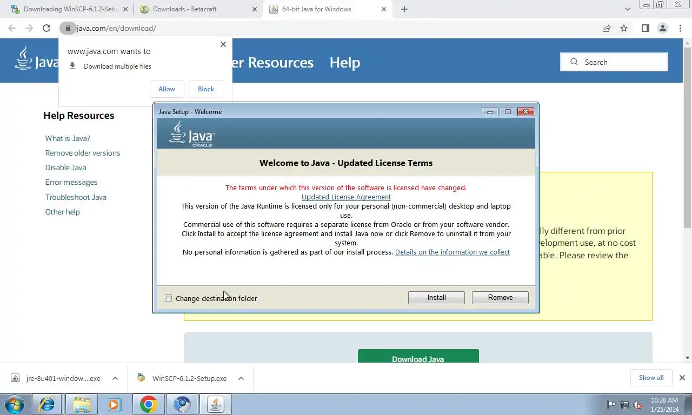Open Windows Explorer from taskbar
This screenshot has height=415, width=692.
pyautogui.click(x=81, y=404)
